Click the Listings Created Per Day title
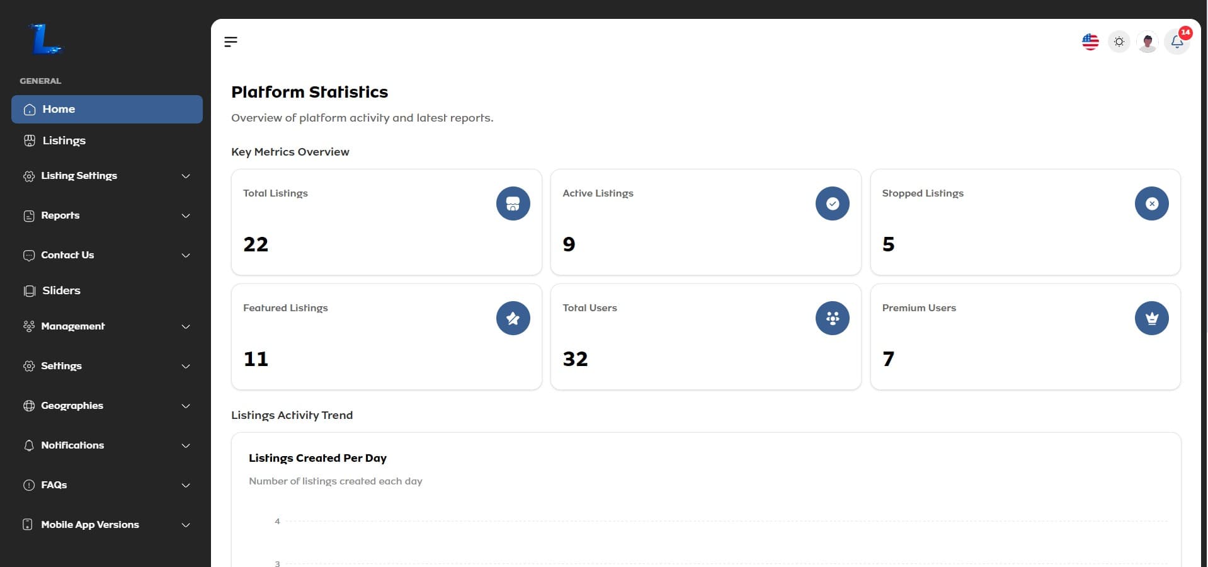The image size is (1208, 567). click(317, 458)
